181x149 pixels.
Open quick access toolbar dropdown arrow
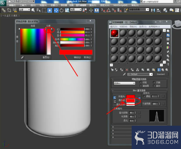pos(34,1)
